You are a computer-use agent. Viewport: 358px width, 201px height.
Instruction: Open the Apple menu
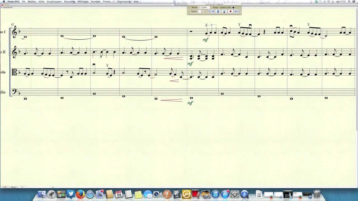click(x=4, y=1)
